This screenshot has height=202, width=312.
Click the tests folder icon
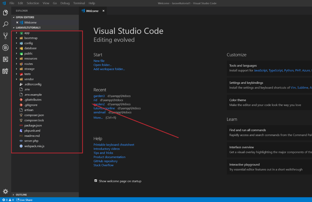click(x=21, y=74)
